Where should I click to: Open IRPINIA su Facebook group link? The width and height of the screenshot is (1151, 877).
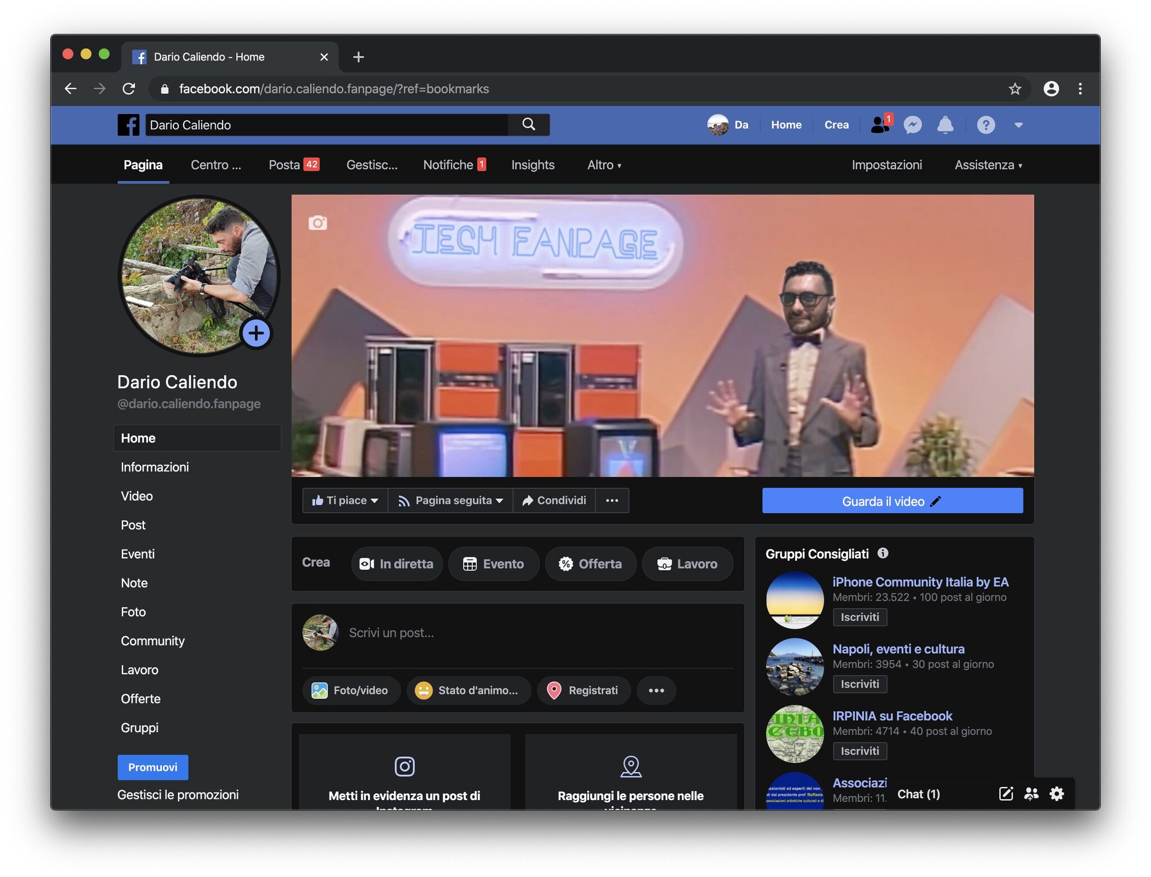click(x=892, y=716)
